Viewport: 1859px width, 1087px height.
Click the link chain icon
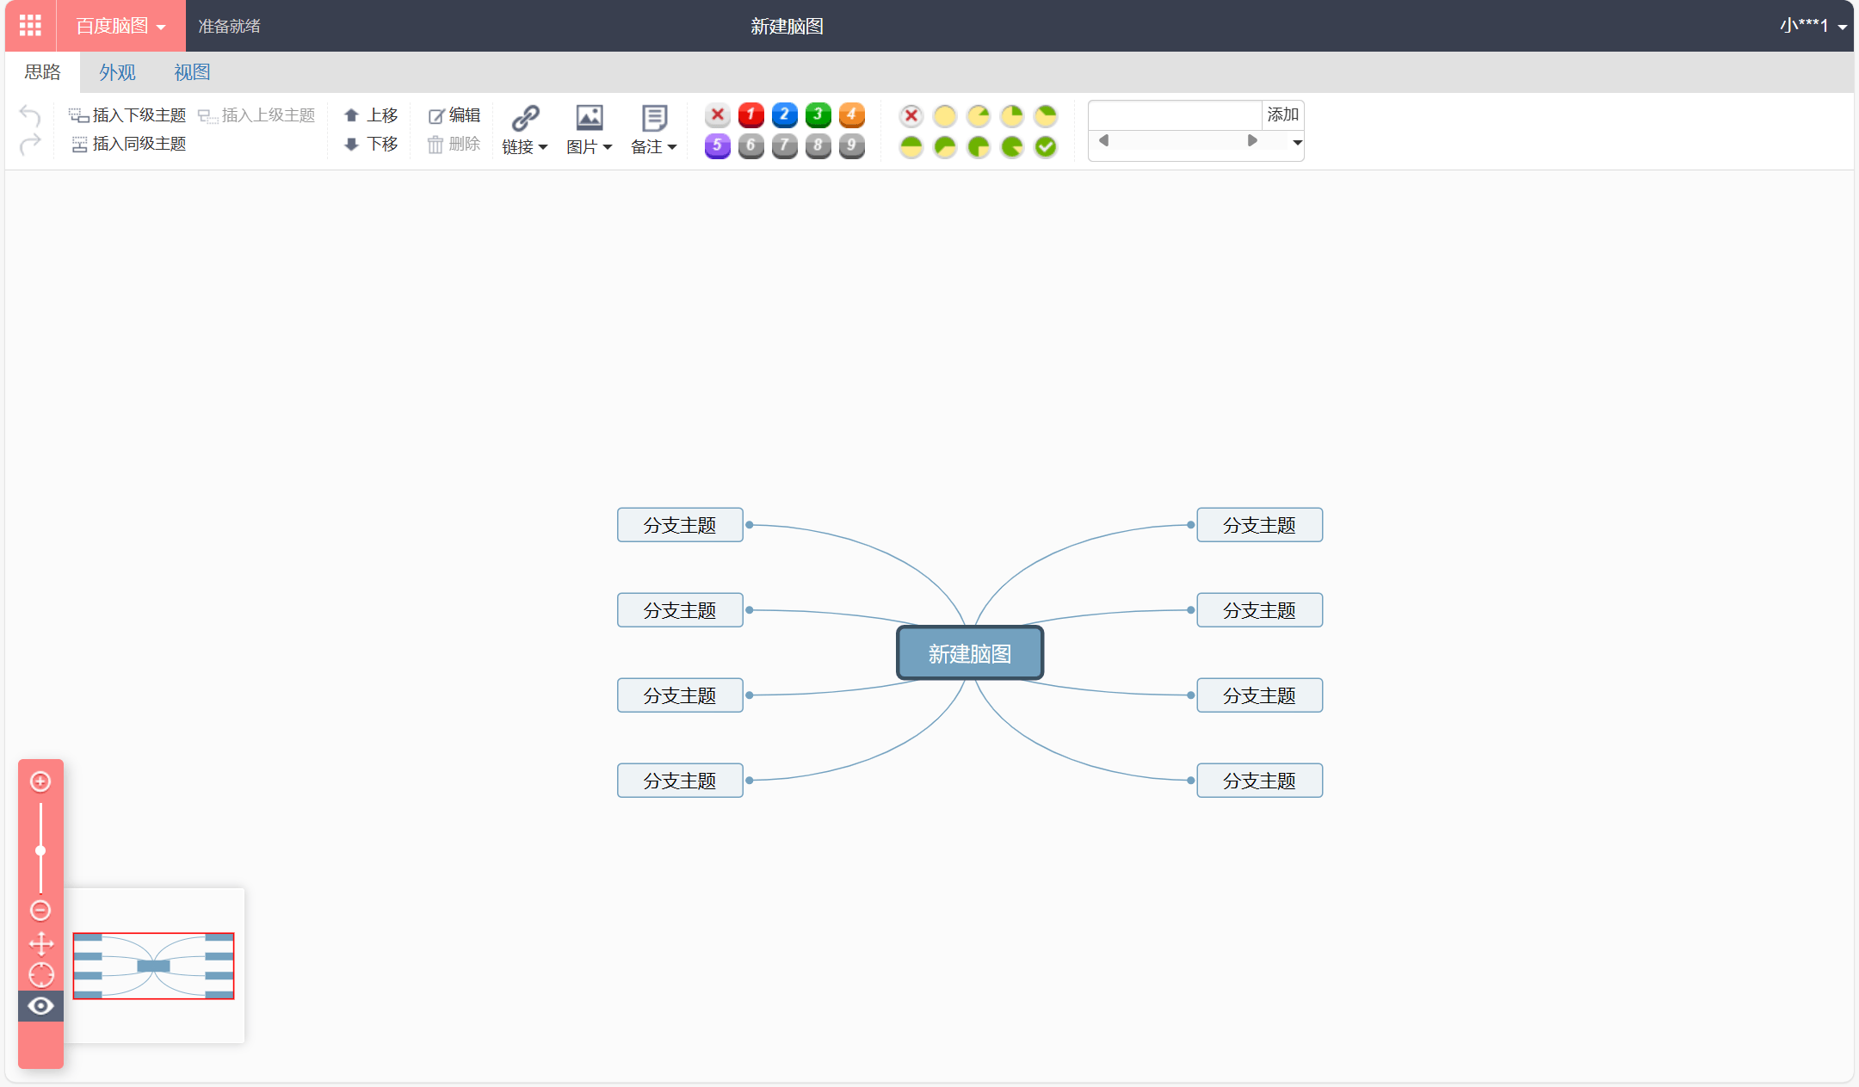point(525,117)
